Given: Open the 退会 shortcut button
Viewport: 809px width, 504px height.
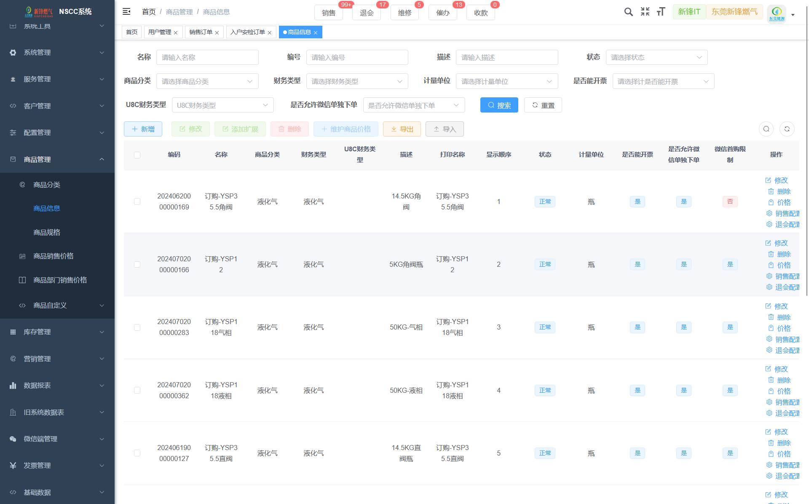Looking at the screenshot, I should pos(367,13).
